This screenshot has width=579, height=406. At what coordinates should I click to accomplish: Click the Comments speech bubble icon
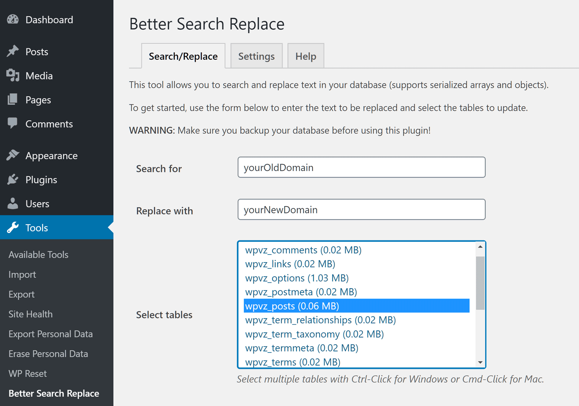[13, 123]
